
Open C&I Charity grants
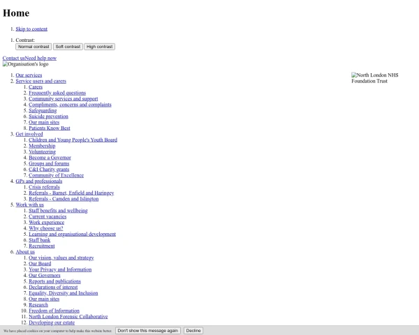[49, 169]
